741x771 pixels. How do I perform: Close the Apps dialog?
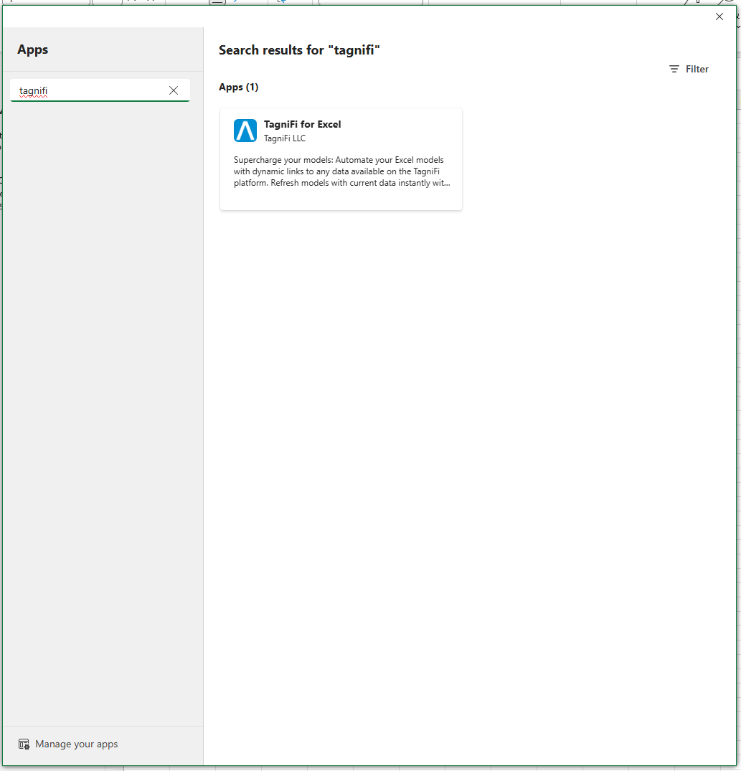719,16
